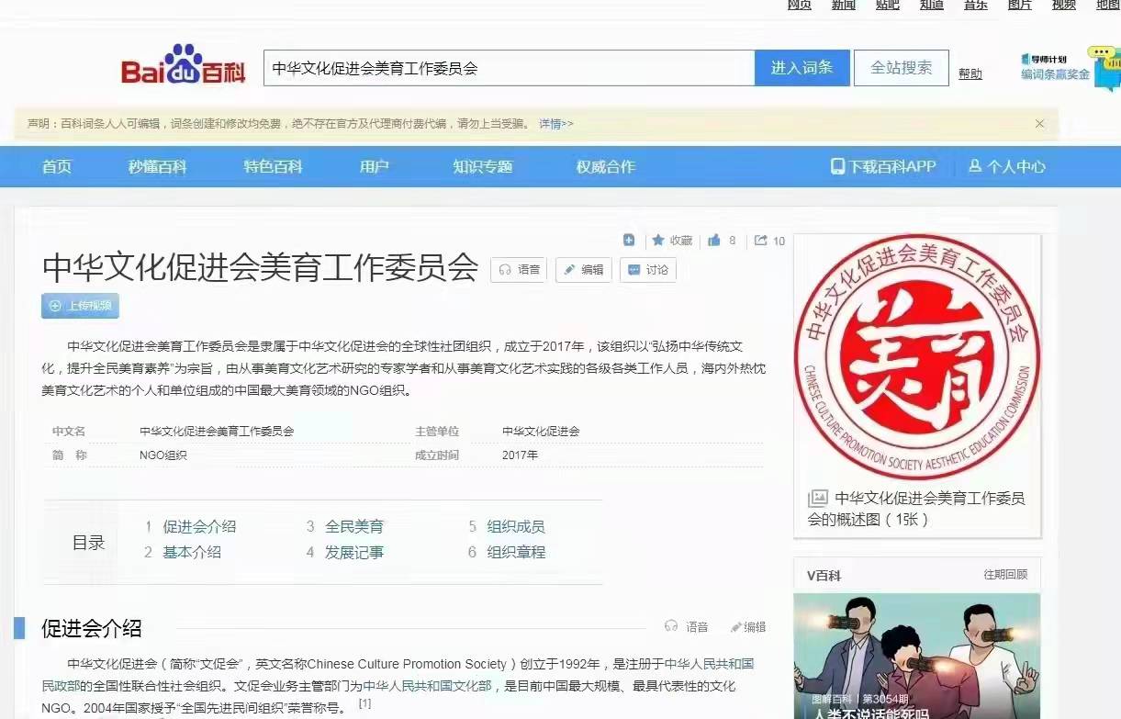This screenshot has height=719, width=1121.
Task: Go to 首页 in the nav bar
Action: coord(57,166)
